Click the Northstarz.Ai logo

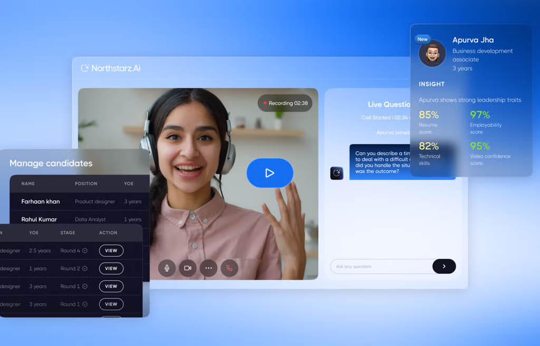tap(111, 68)
